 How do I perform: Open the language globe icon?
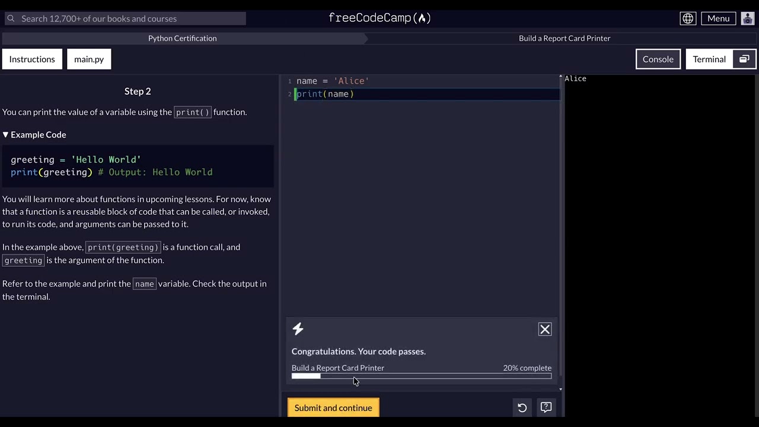[688, 18]
